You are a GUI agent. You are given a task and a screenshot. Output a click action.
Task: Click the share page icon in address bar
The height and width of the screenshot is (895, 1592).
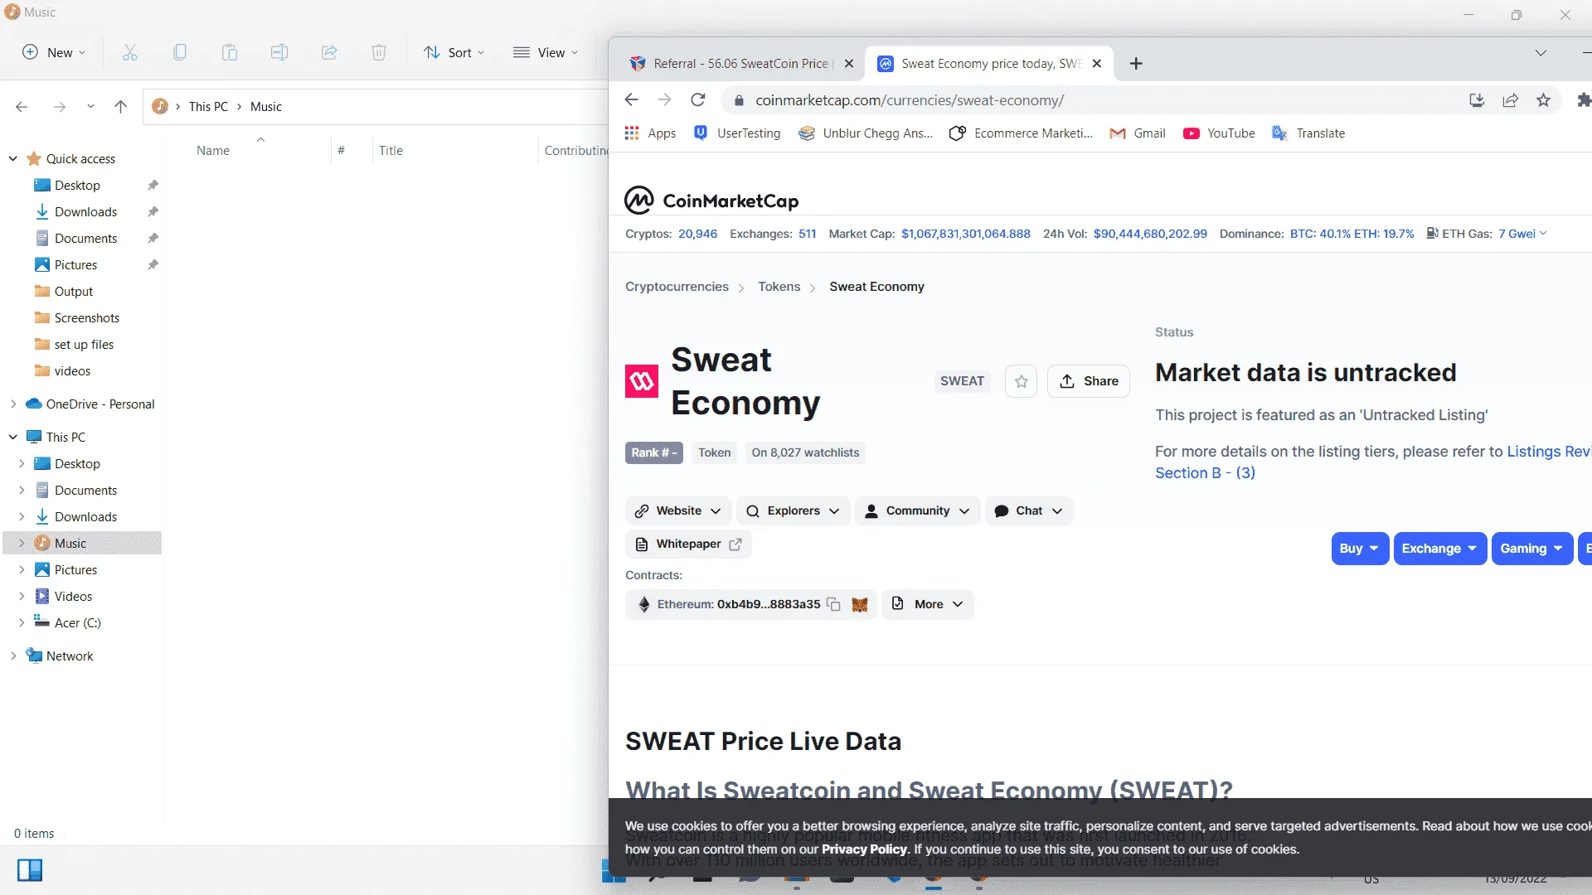pos(1510,100)
